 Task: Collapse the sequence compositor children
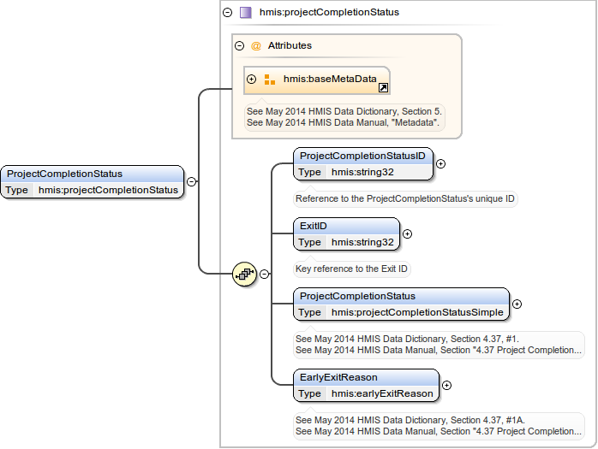point(264,274)
